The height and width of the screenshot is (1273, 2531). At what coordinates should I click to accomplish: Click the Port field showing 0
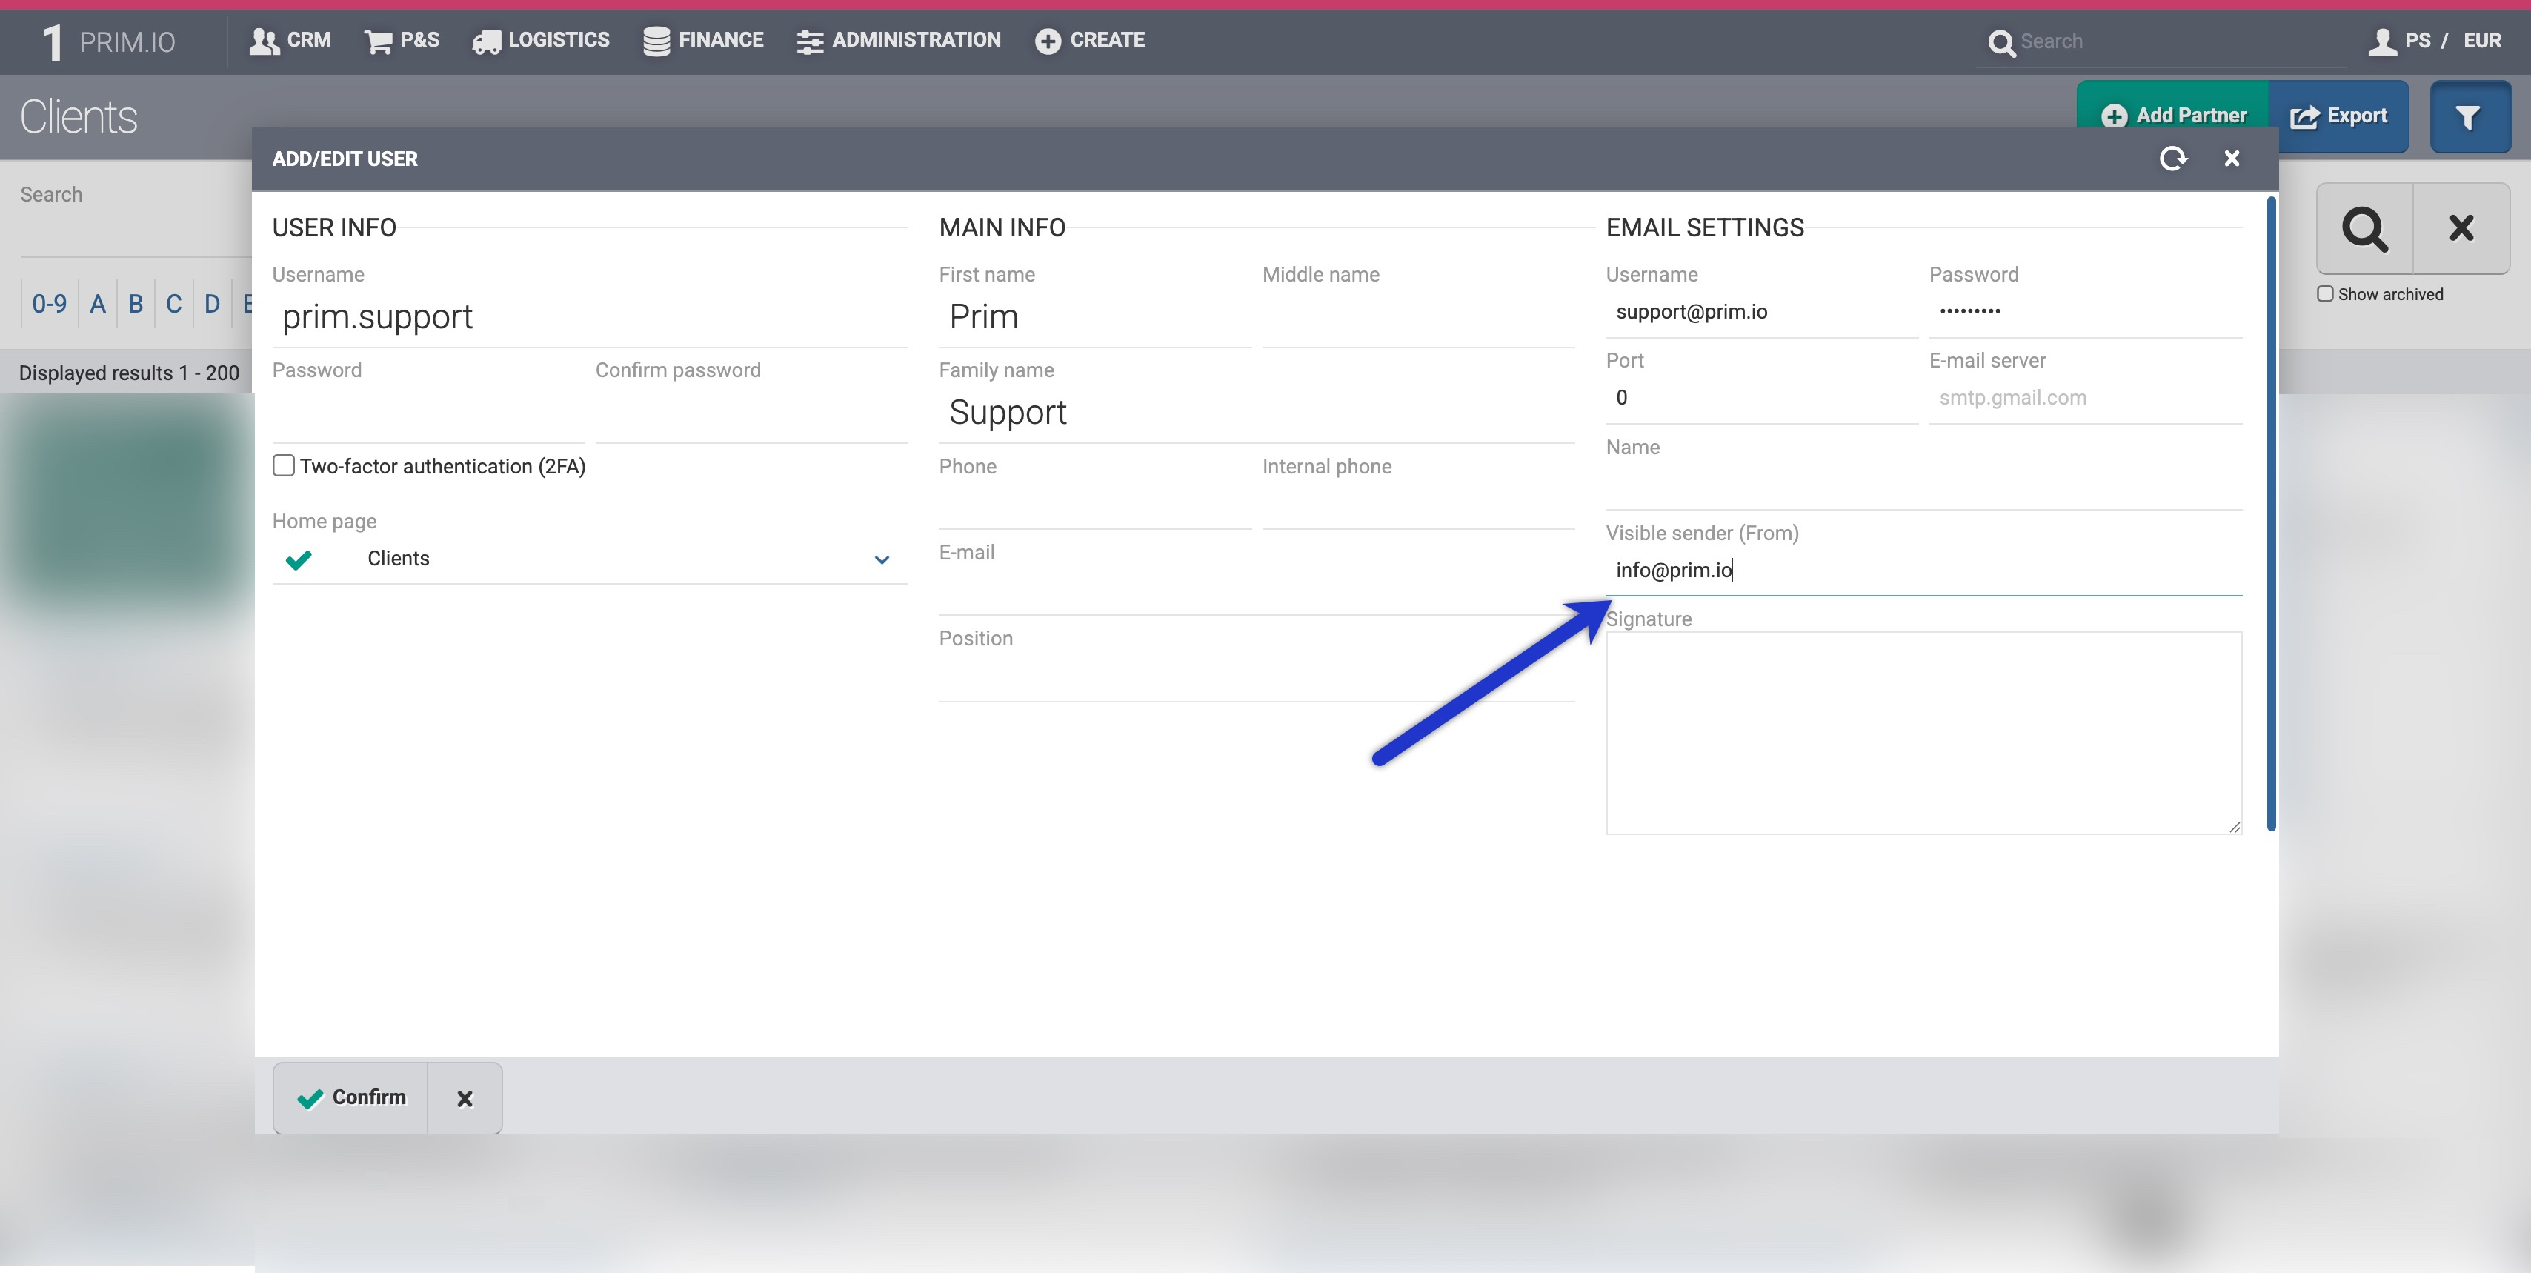[x=1762, y=399]
